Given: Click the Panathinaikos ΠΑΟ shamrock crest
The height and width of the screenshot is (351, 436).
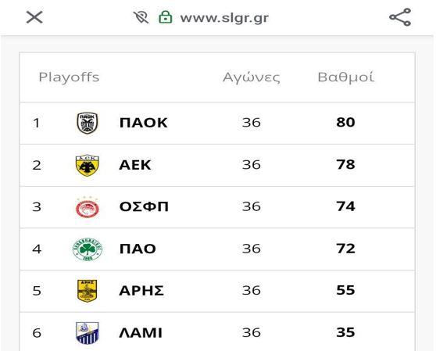Looking at the screenshot, I should (88, 249).
